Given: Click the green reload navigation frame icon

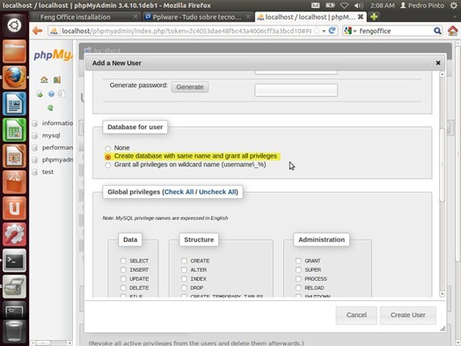Looking at the screenshot, I should click(x=50, y=108).
